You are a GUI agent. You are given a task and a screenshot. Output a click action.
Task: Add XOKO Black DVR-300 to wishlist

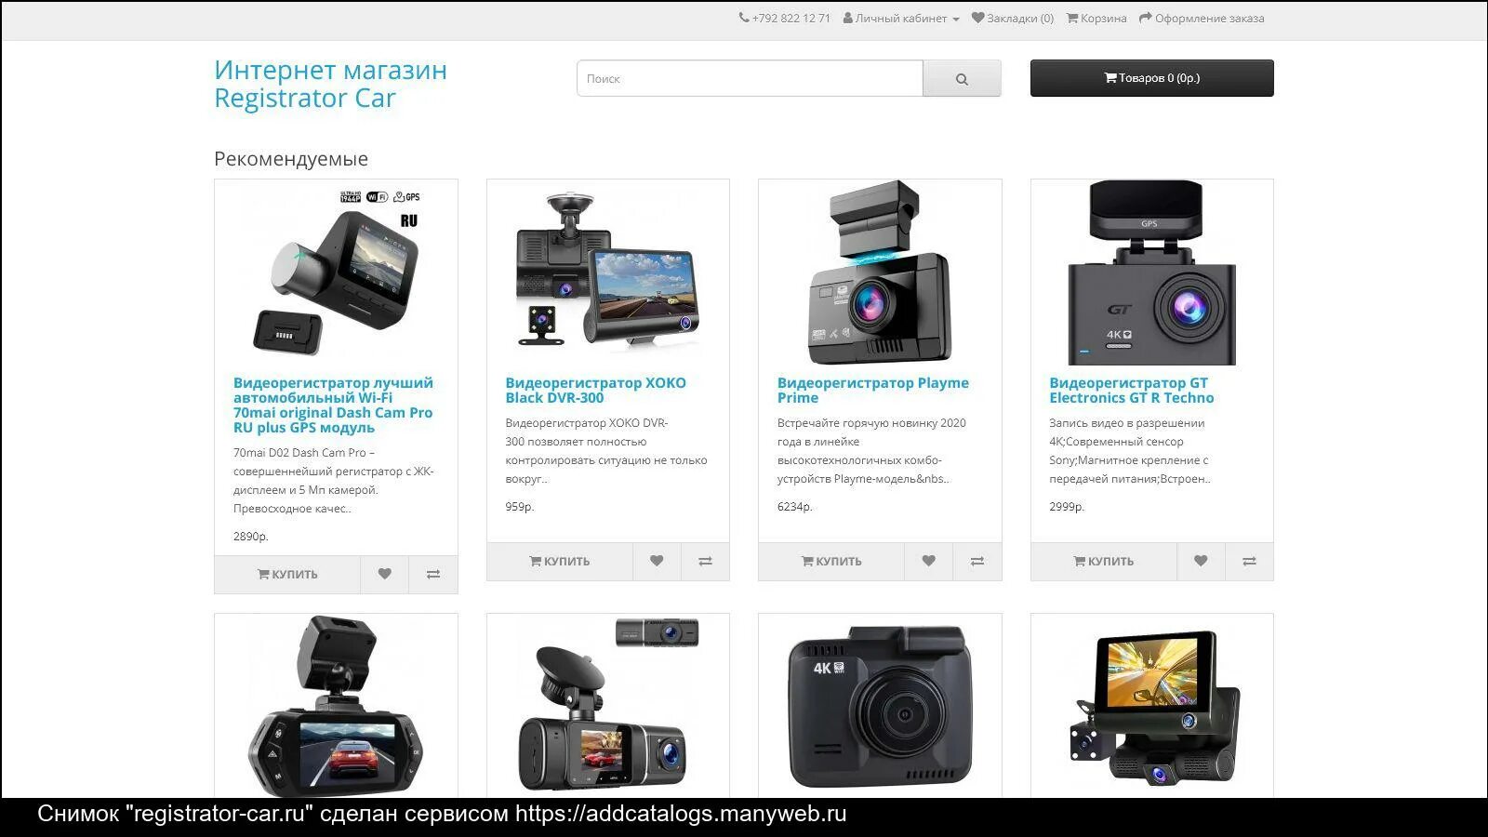pos(657,562)
